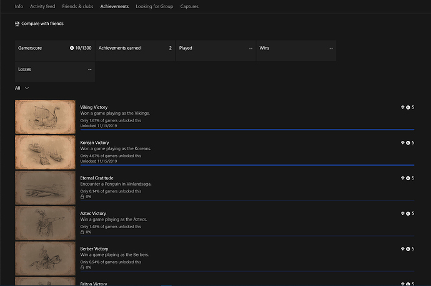Click Korean Victory rare diamond icon
Viewport: 431px width, 286px height.
coord(403,143)
